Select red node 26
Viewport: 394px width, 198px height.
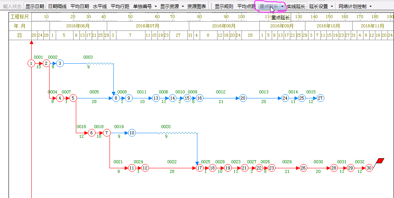[303, 168]
